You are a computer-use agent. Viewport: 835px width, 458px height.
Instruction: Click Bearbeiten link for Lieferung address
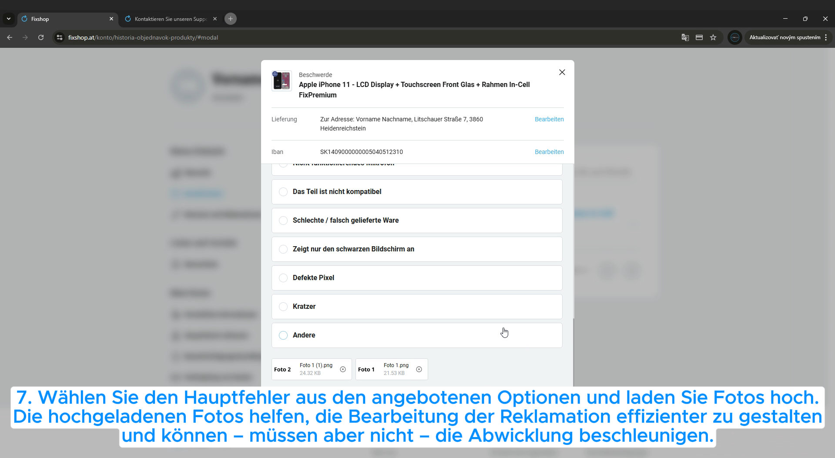point(549,119)
